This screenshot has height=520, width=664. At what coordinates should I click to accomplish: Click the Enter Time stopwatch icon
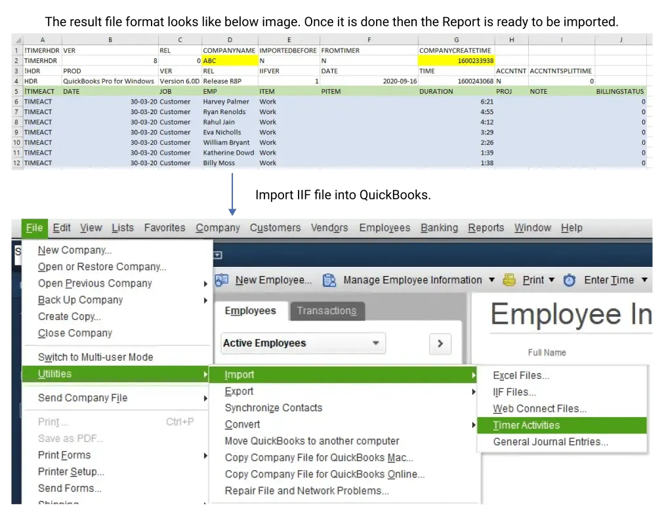(570, 280)
